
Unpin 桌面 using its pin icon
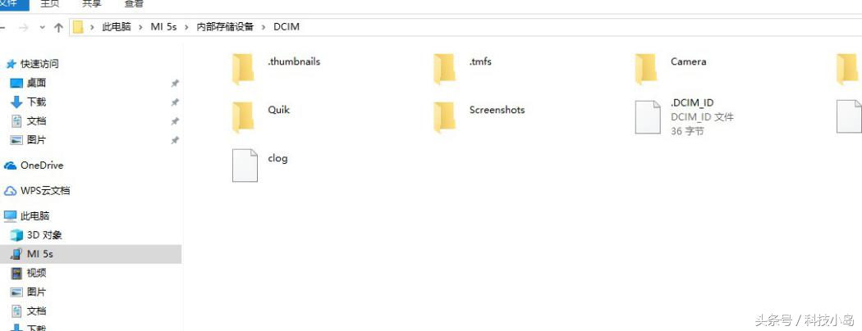tap(175, 84)
